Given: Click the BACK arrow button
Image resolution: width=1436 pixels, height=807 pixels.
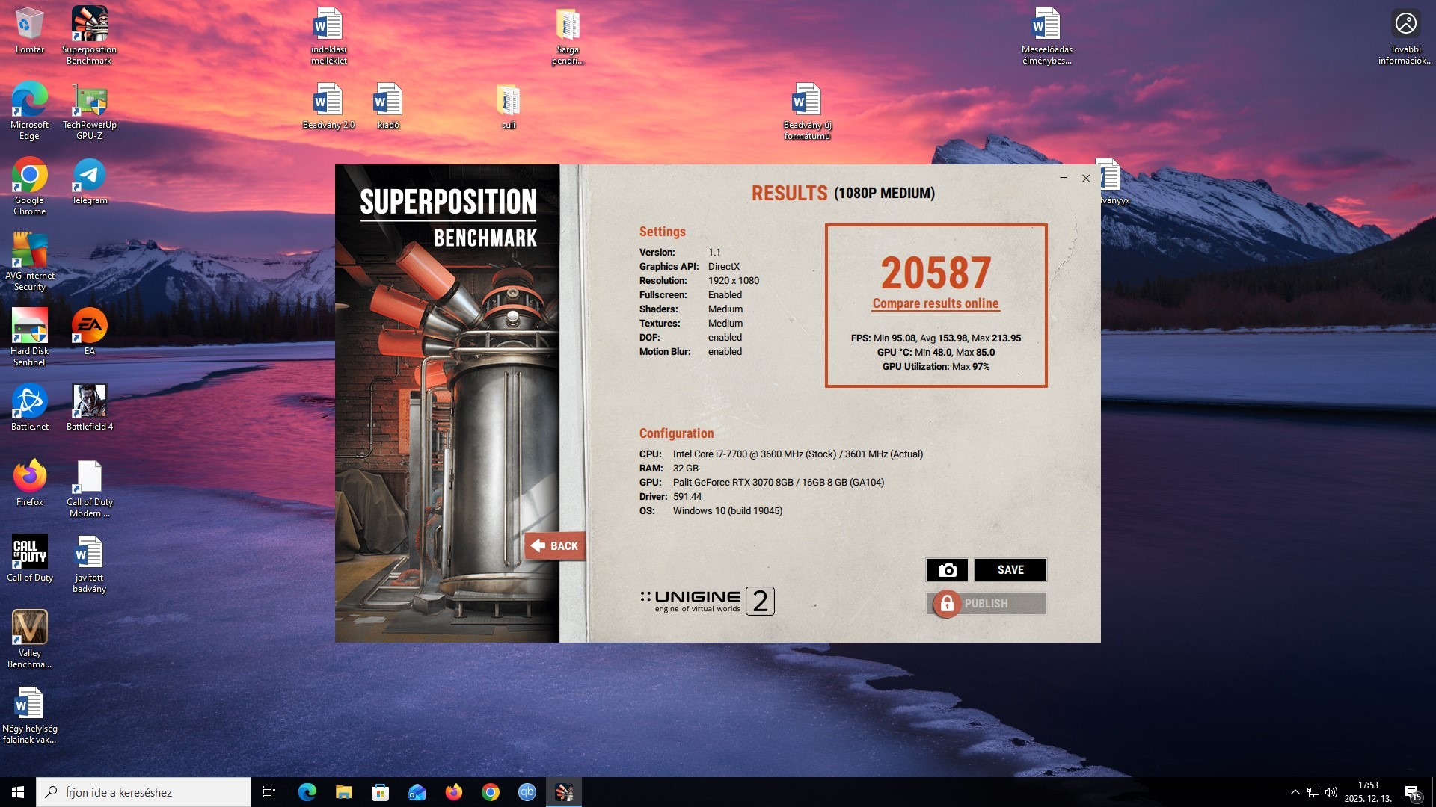Looking at the screenshot, I should click(x=554, y=546).
